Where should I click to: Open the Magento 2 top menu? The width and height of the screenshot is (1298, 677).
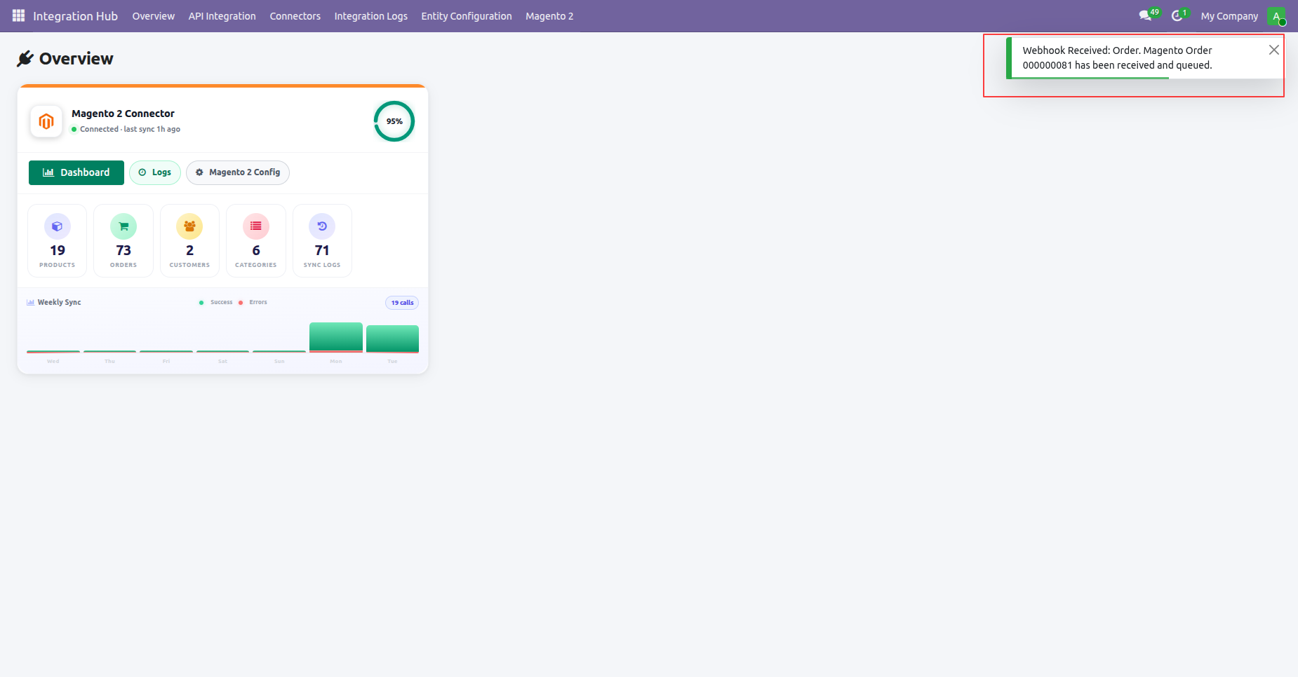[x=549, y=16]
